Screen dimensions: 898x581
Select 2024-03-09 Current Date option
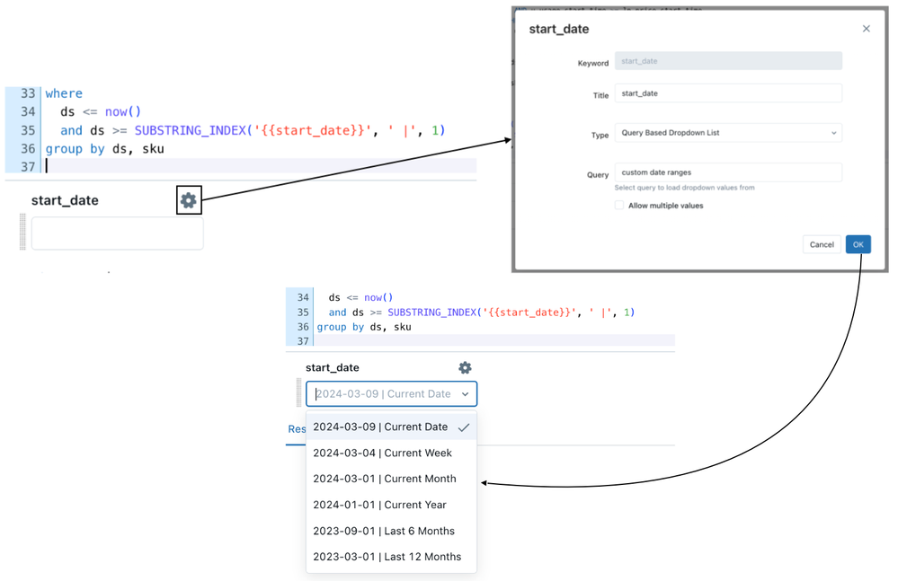[x=381, y=427]
